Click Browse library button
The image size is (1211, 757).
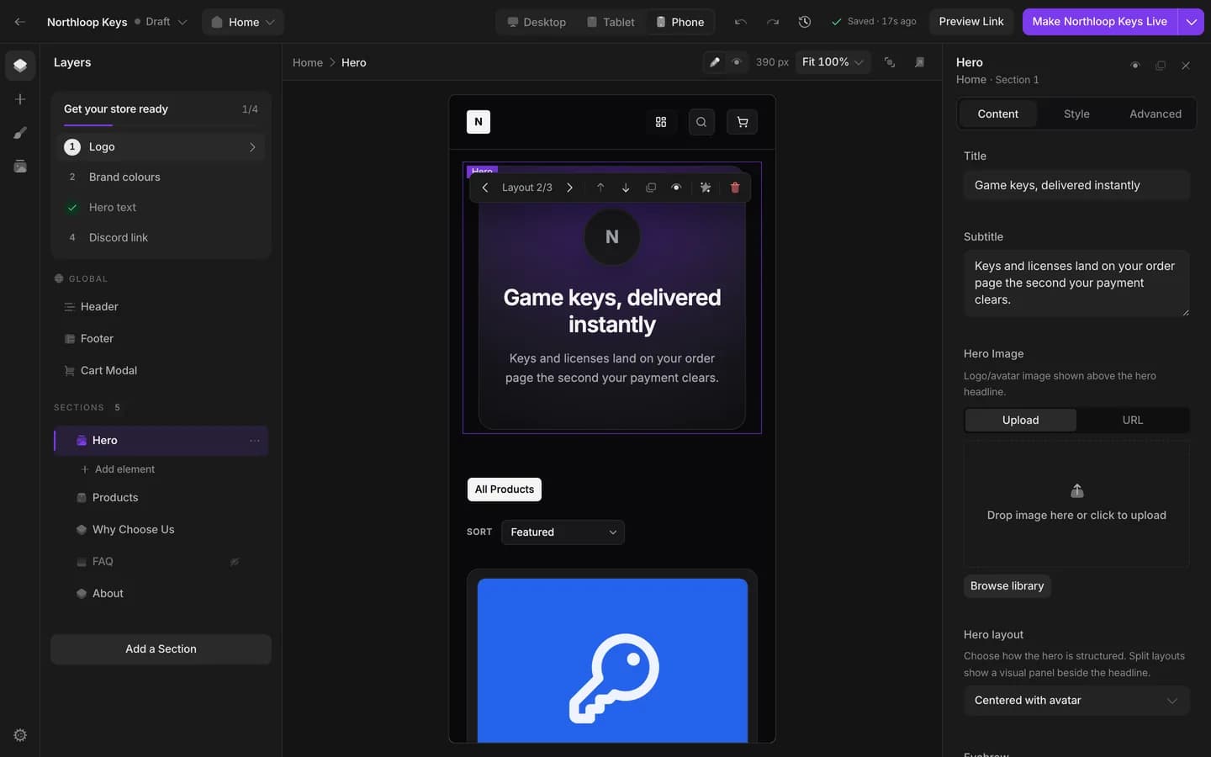point(1007,586)
